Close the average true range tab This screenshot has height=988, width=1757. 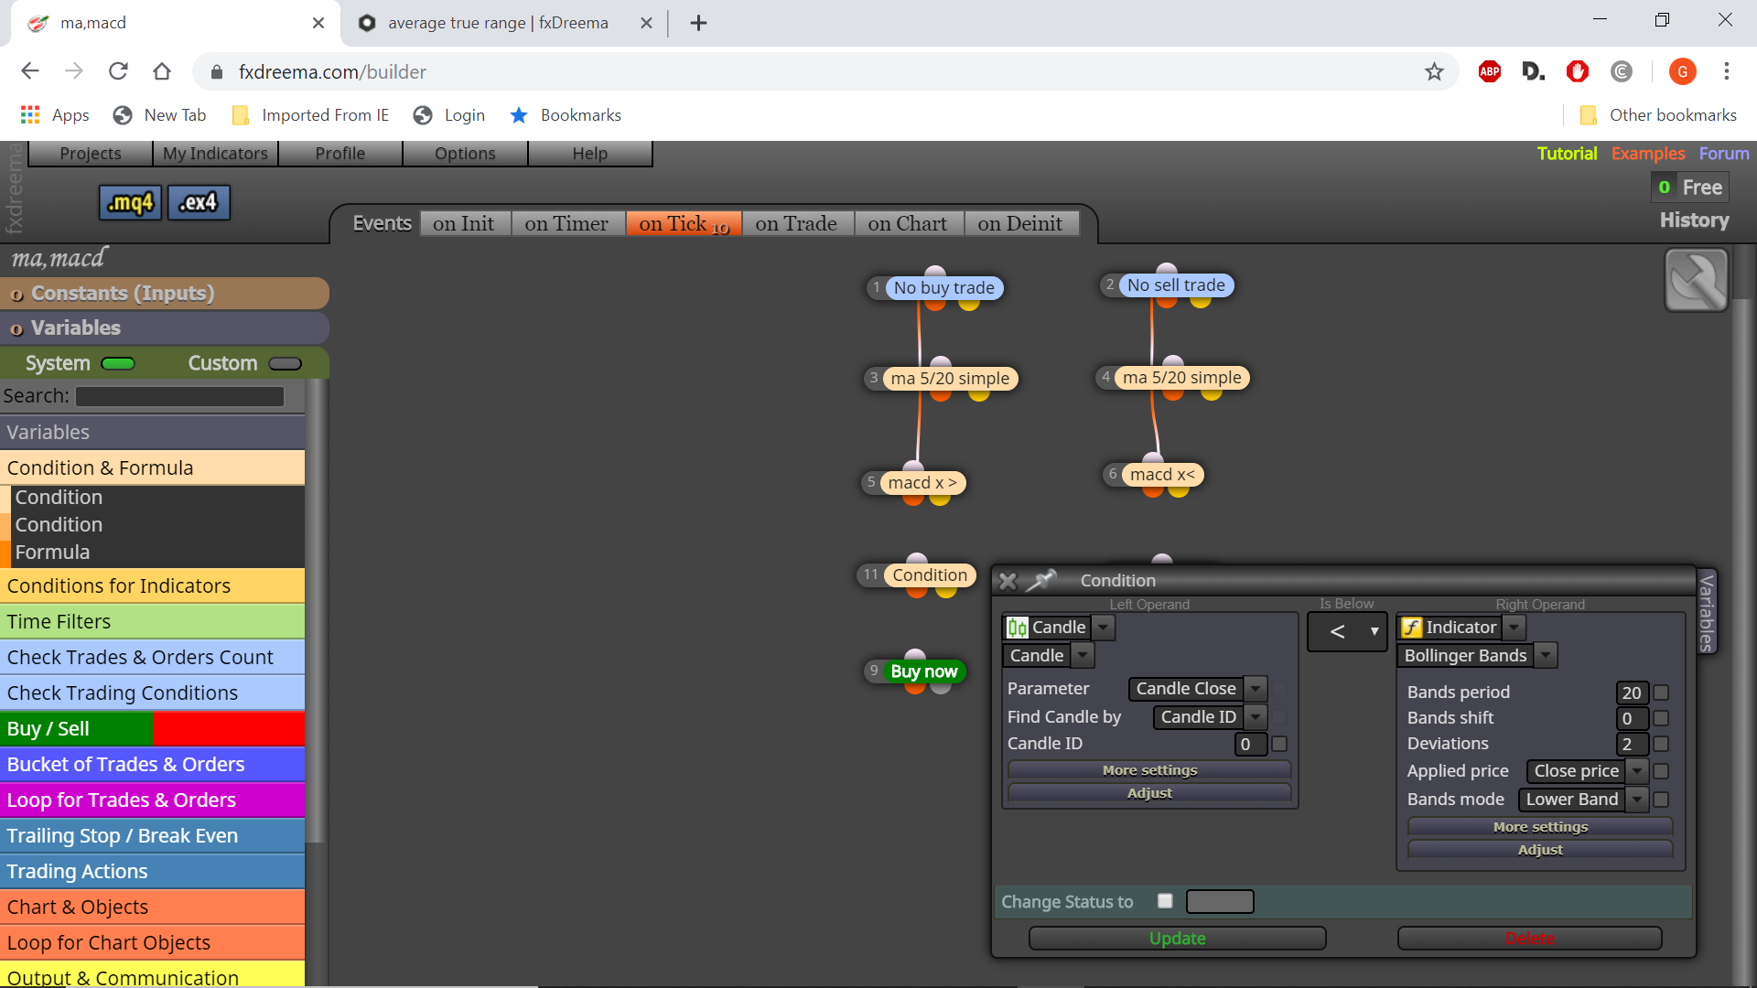[x=646, y=23]
